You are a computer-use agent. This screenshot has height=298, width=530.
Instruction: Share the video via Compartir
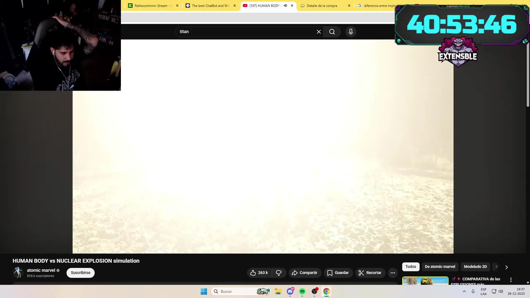click(x=304, y=273)
